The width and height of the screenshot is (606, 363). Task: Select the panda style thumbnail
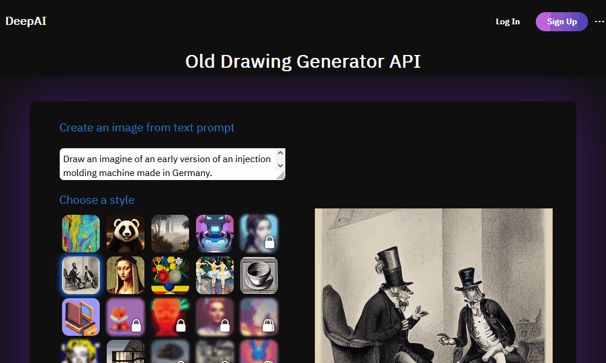[125, 234]
